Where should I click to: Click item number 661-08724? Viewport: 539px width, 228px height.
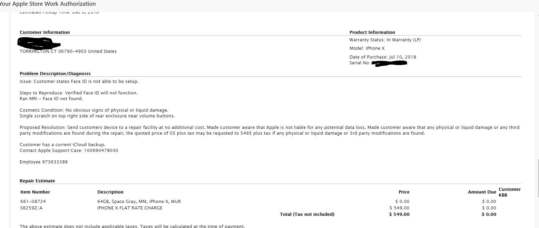[33, 202]
